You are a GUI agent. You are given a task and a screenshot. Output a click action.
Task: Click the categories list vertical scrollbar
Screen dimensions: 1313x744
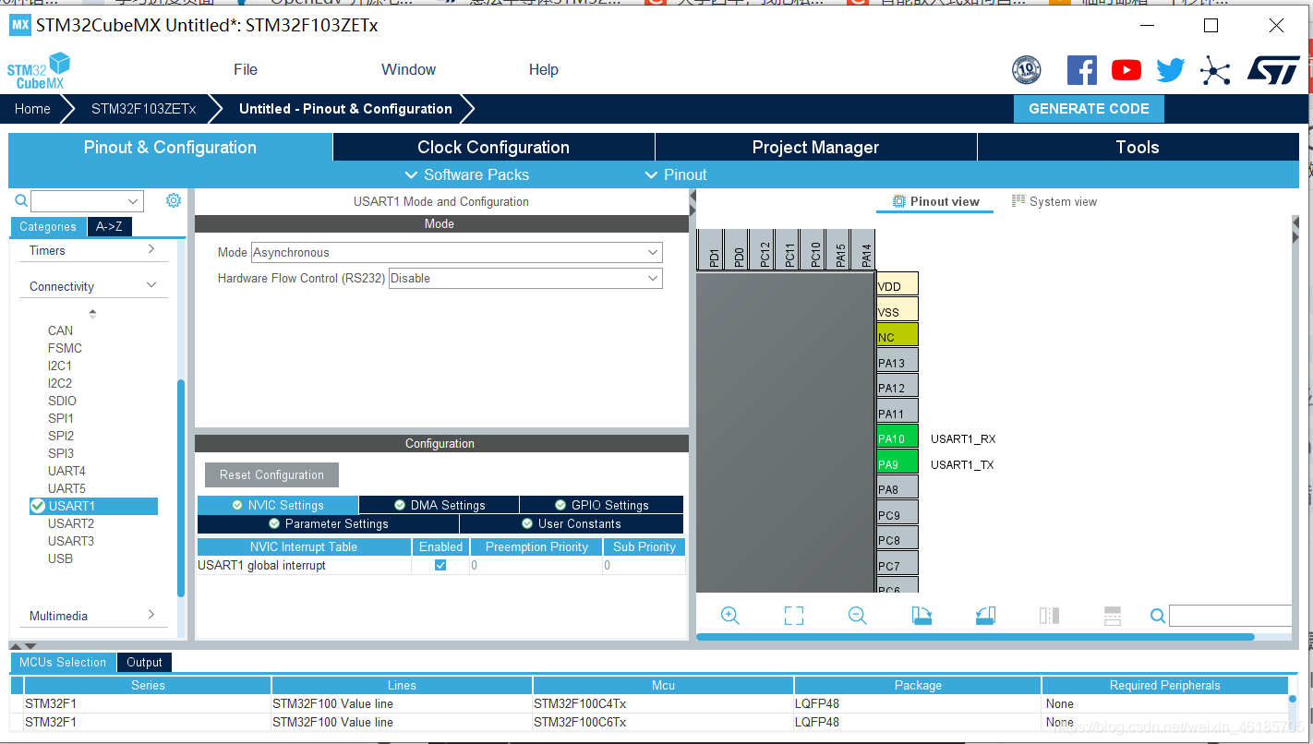(x=181, y=488)
